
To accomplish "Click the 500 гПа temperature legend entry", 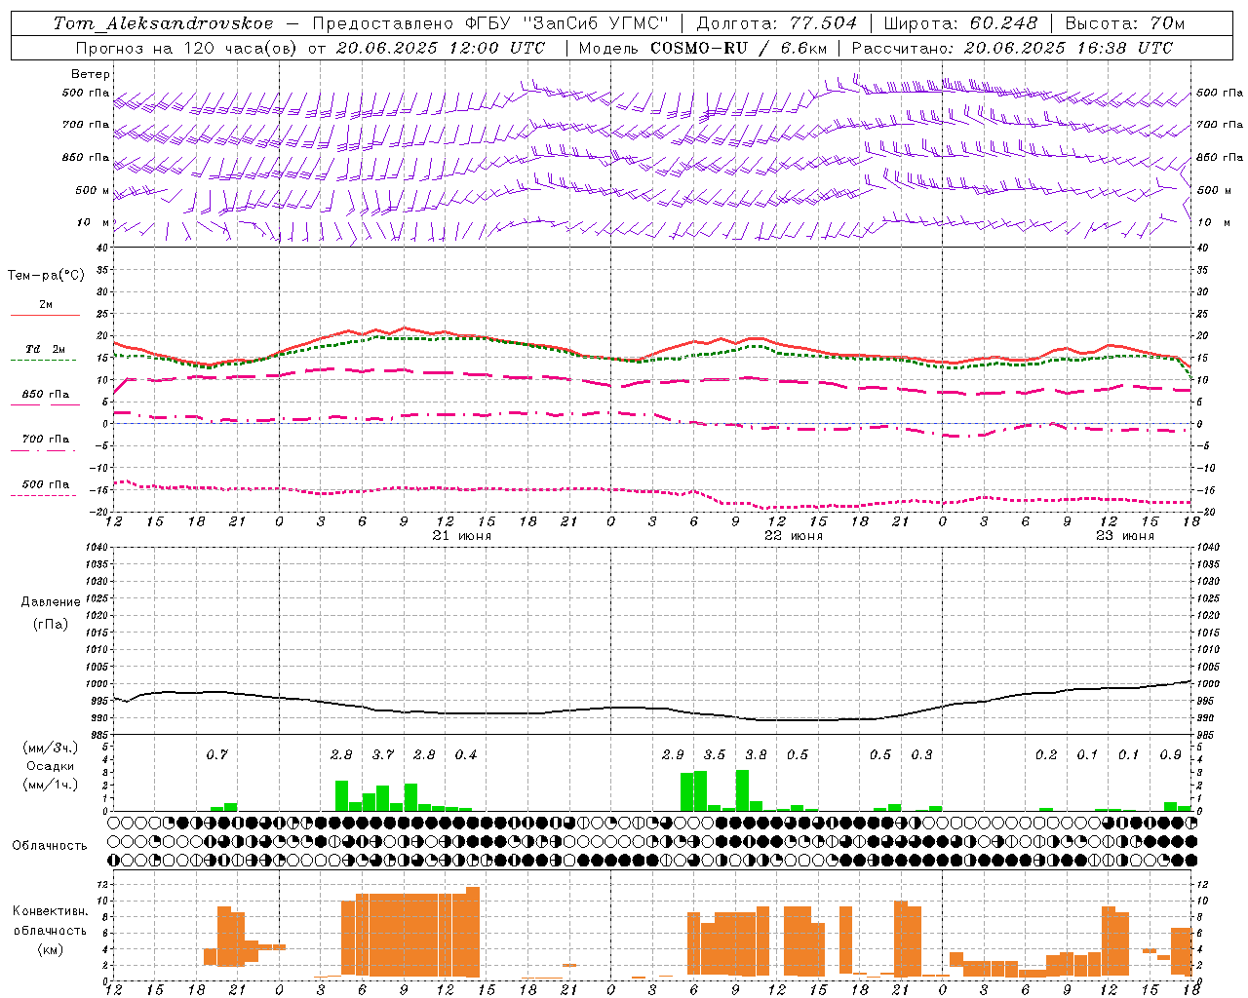I will click(x=45, y=484).
